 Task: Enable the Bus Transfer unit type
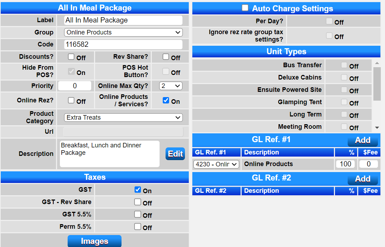(344, 65)
